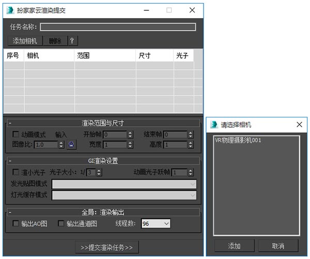Click the 扮家家云渲染提交 title bar app icon
This screenshot has width=310, height=259.
(x=10, y=10)
